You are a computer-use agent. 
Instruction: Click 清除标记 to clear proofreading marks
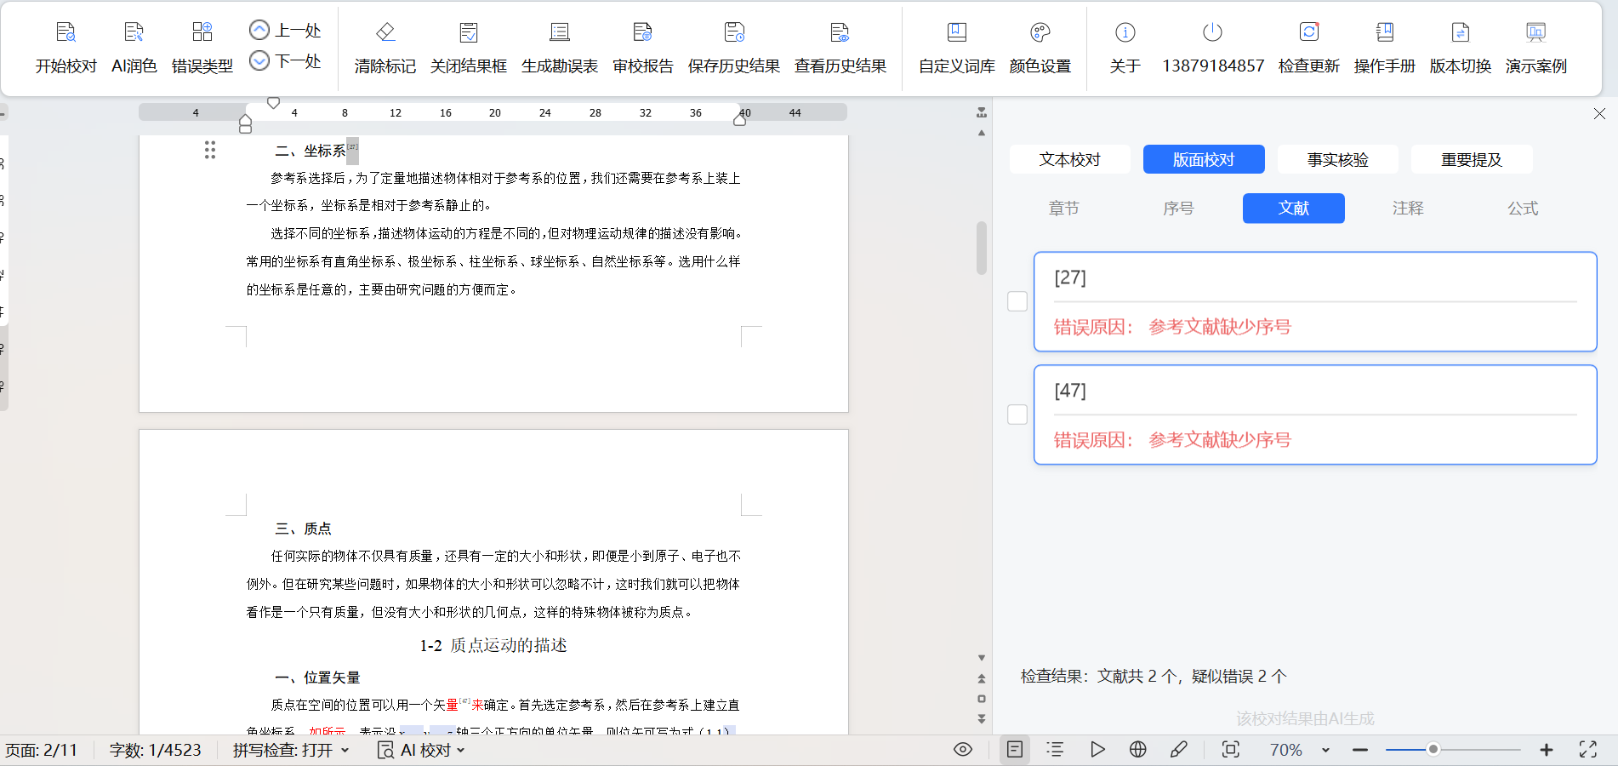click(385, 48)
